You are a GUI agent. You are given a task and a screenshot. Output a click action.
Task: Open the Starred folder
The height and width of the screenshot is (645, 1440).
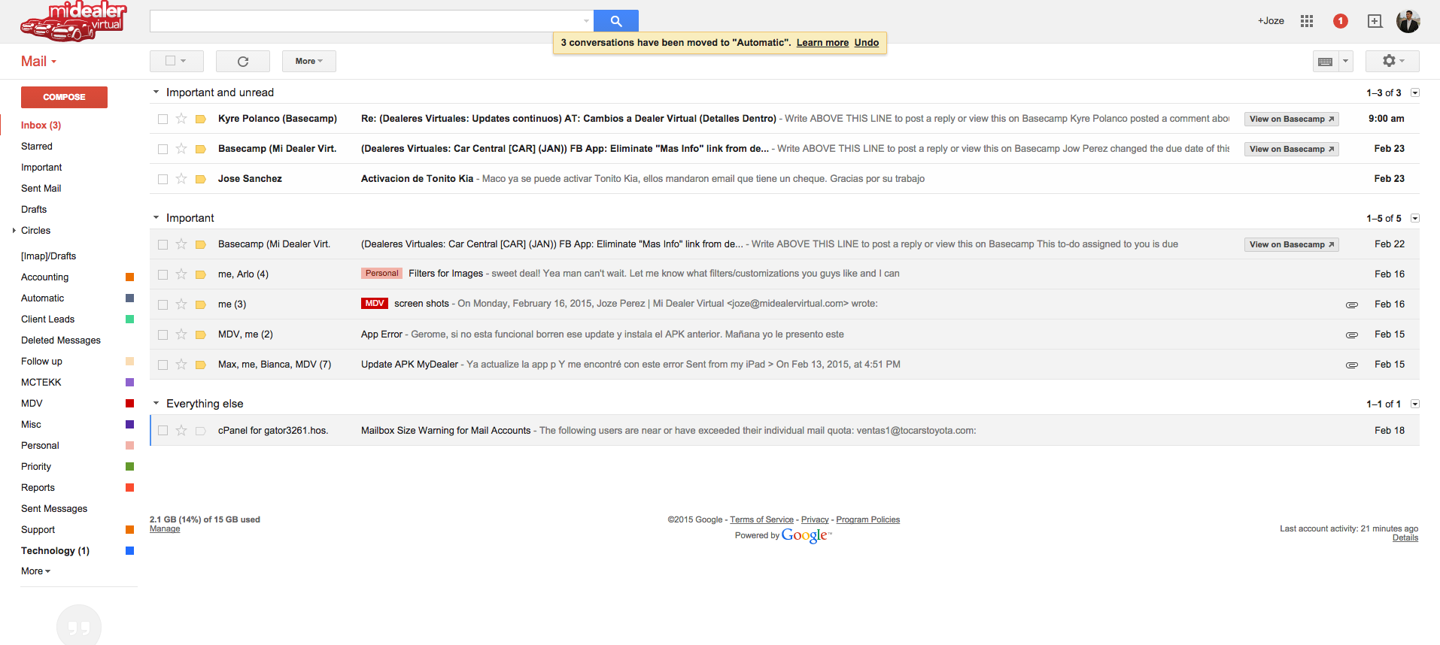tap(37, 147)
